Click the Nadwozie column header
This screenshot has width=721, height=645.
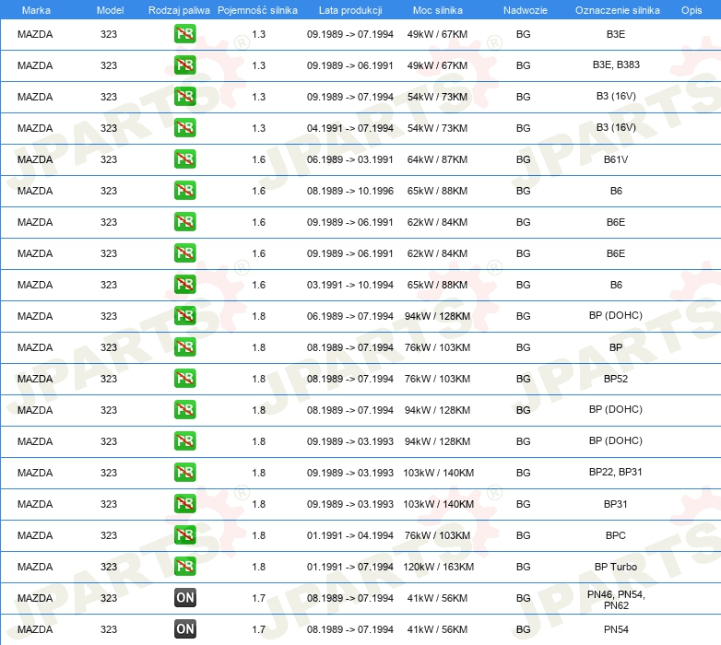[x=526, y=10]
